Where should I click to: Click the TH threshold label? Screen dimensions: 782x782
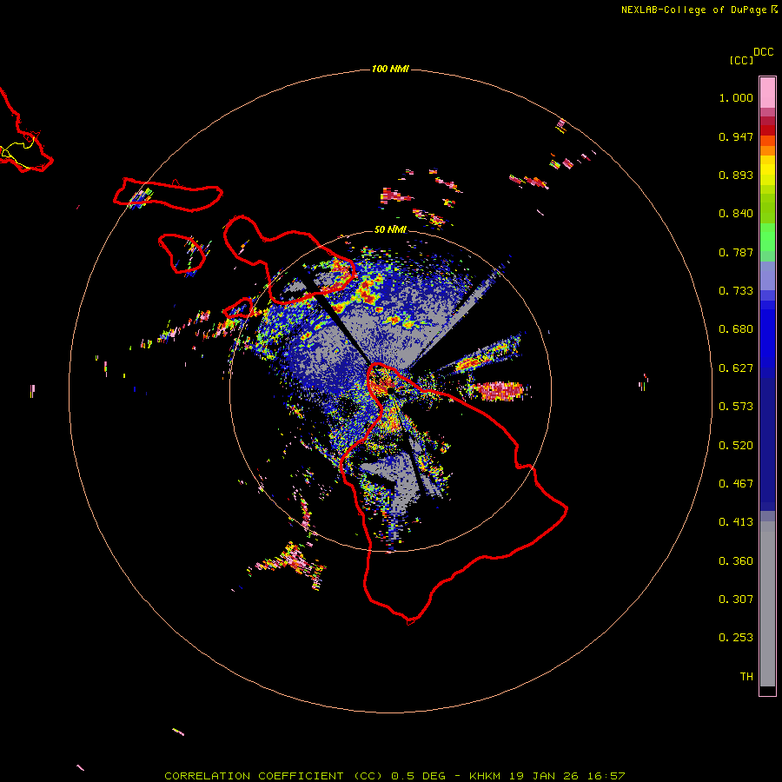point(746,677)
